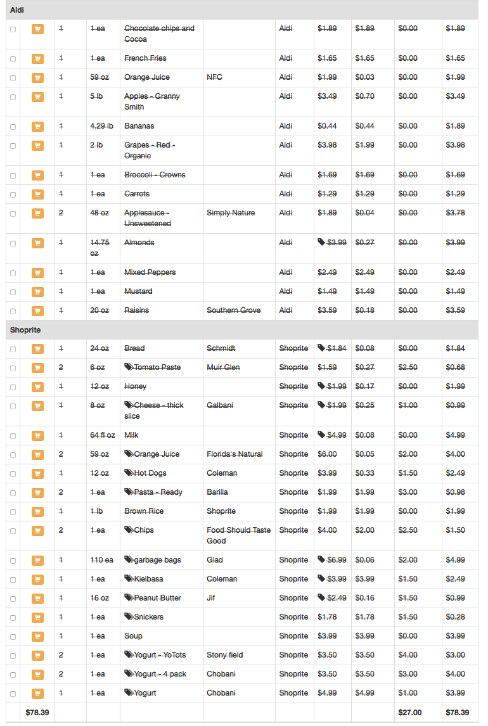The image size is (488, 726).
Task: Open the Mixed Peppers item name
Action: click(150, 272)
